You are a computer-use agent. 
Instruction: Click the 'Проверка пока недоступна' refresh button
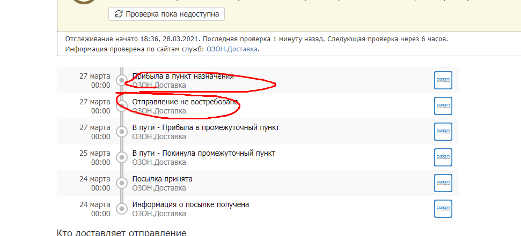[166, 14]
